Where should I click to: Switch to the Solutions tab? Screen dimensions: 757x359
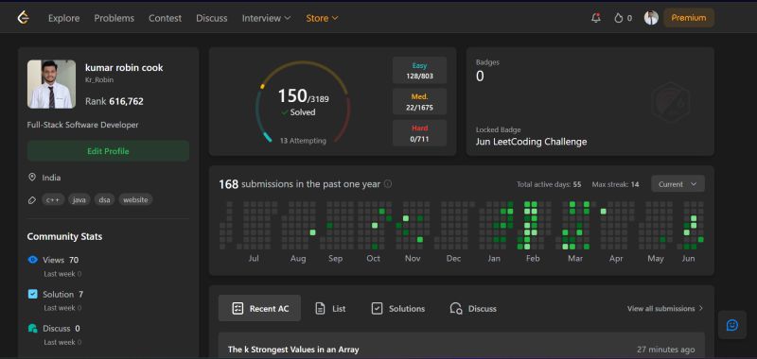(398, 308)
